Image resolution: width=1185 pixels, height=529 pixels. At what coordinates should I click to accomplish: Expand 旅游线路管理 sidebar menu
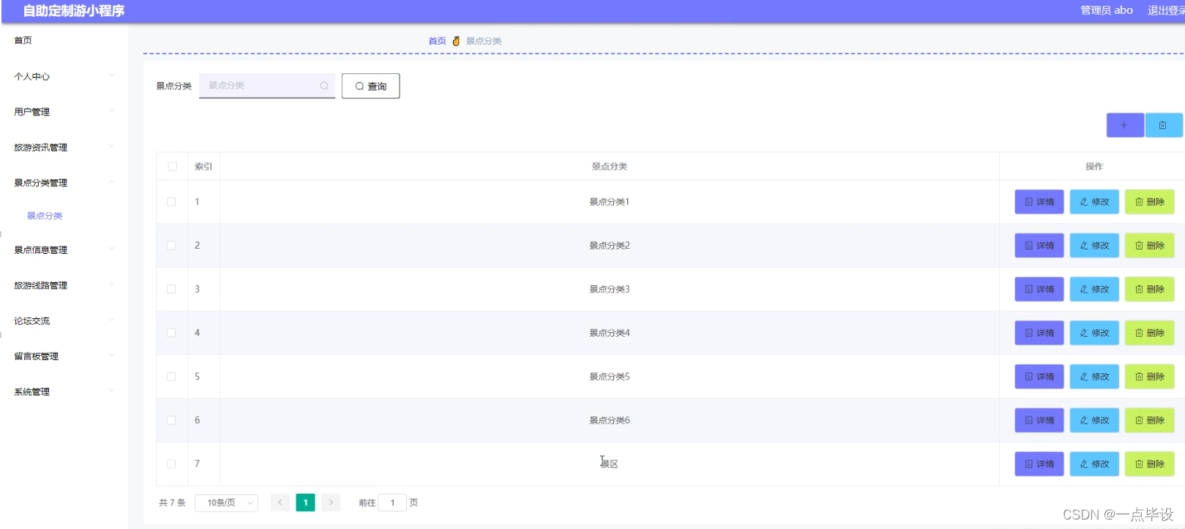pyautogui.click(x=64, y=285)
